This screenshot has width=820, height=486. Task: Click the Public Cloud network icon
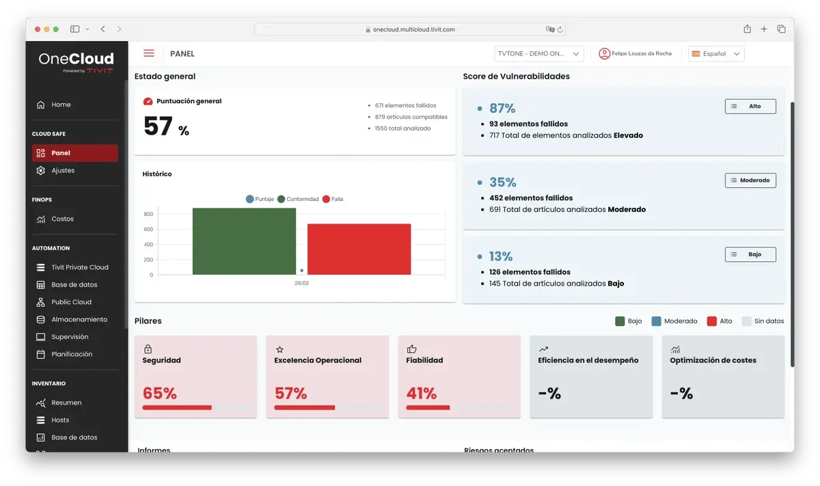coord(40,302)
